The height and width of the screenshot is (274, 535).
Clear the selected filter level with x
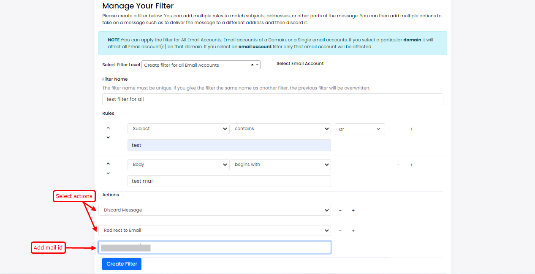tap(253, 65)
